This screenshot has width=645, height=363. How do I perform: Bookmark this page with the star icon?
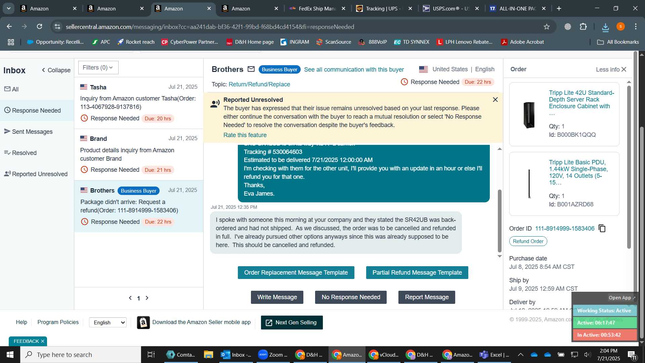point(547,27)
